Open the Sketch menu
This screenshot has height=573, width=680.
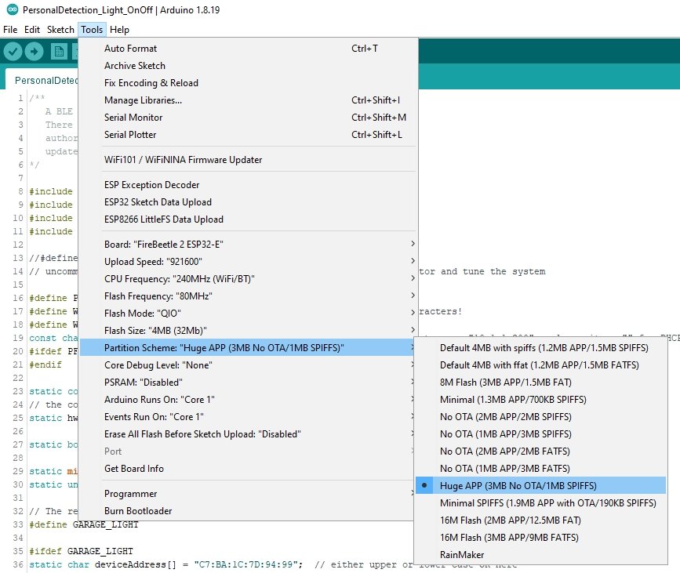click(x=60, y=30)
